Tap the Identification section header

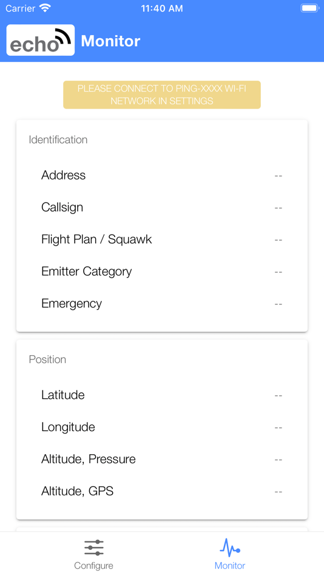(x=58, y=139)
